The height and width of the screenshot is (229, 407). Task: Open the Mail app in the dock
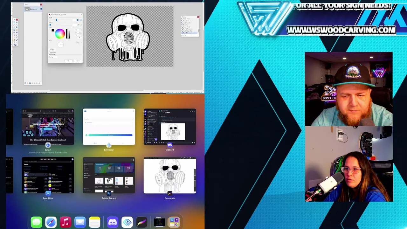click(x=80, y=222)
